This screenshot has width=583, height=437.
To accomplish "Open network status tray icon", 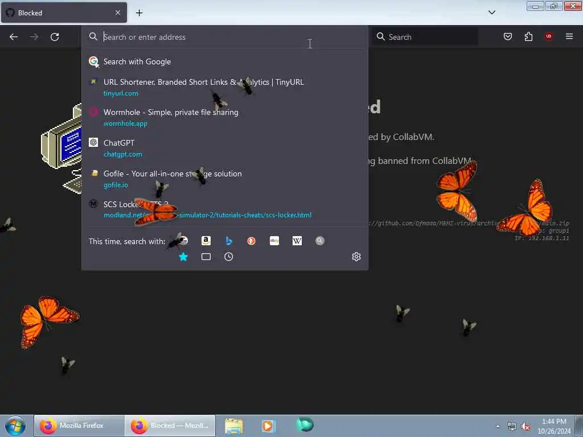I will pyautogui.click(x=512, y=427).
